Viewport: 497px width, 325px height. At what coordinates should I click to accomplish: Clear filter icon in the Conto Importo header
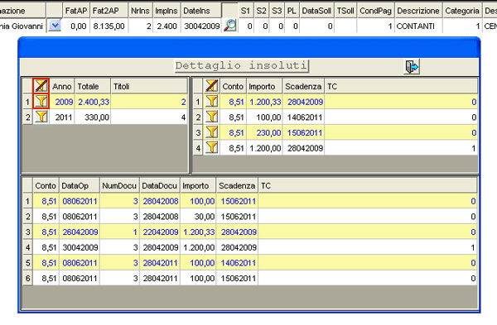(x=211, y=86)
